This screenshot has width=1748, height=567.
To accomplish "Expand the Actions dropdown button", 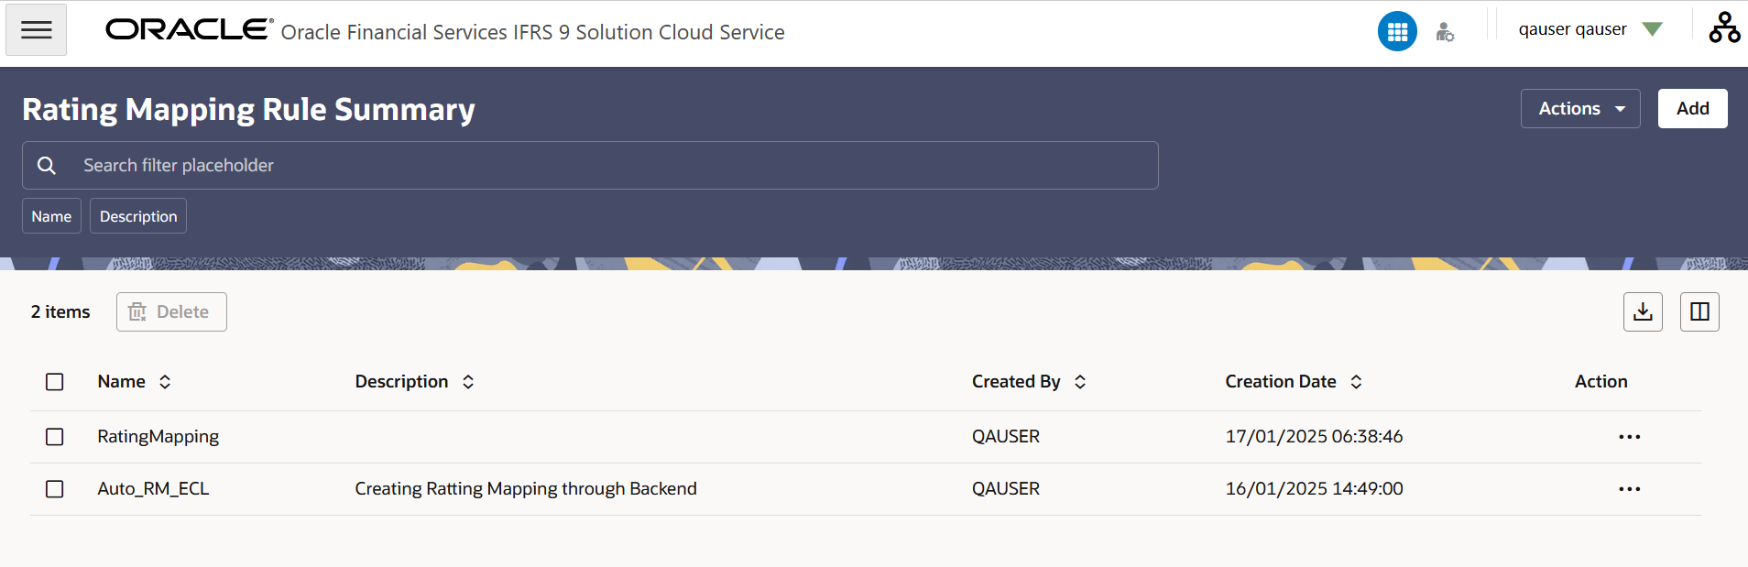I will (x=1580, y=108).
